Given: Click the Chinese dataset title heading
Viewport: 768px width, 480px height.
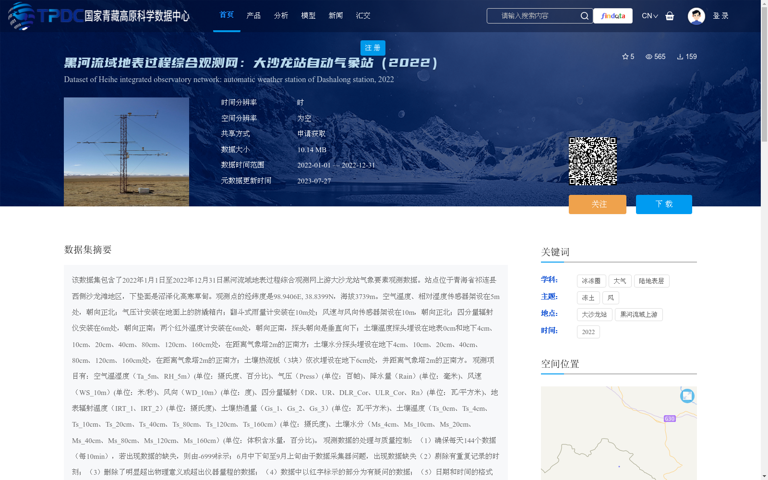Looking at the screenshot, I should coord(251,63).
